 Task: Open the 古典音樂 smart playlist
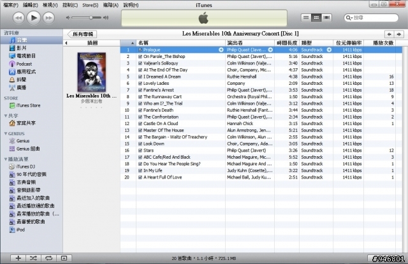[22, 182]
